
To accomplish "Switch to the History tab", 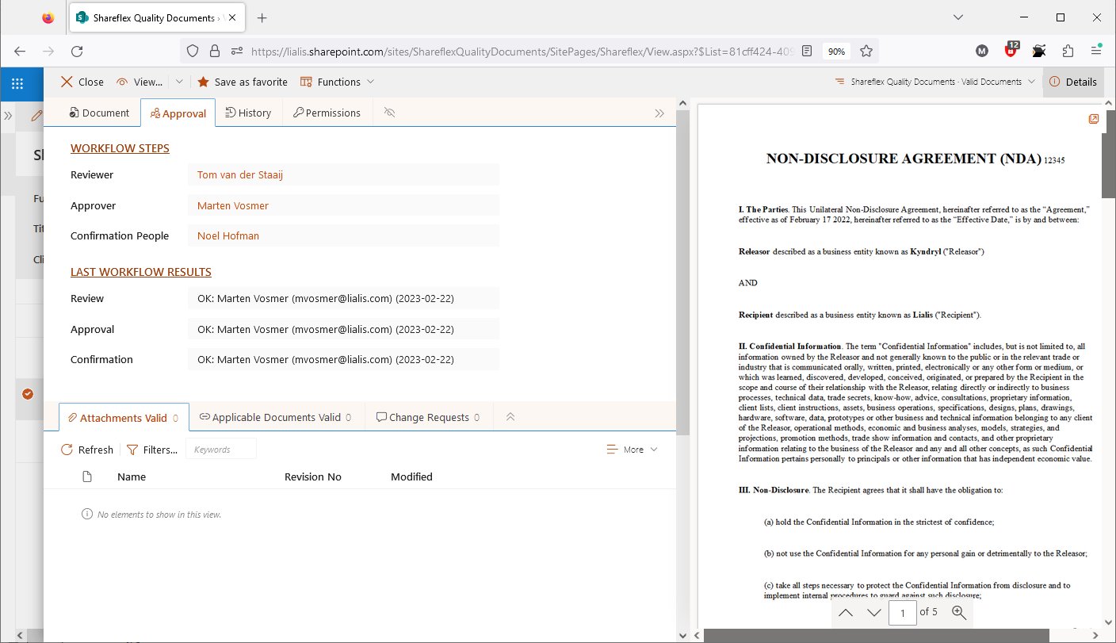I will pos(248,113).
